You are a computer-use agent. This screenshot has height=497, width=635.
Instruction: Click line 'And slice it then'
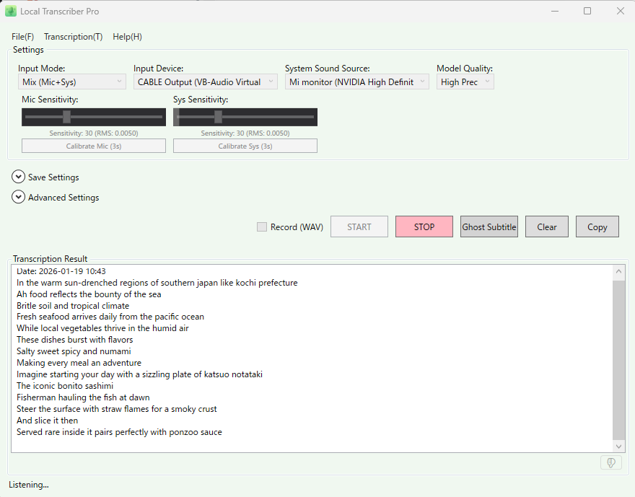[47, 421]
